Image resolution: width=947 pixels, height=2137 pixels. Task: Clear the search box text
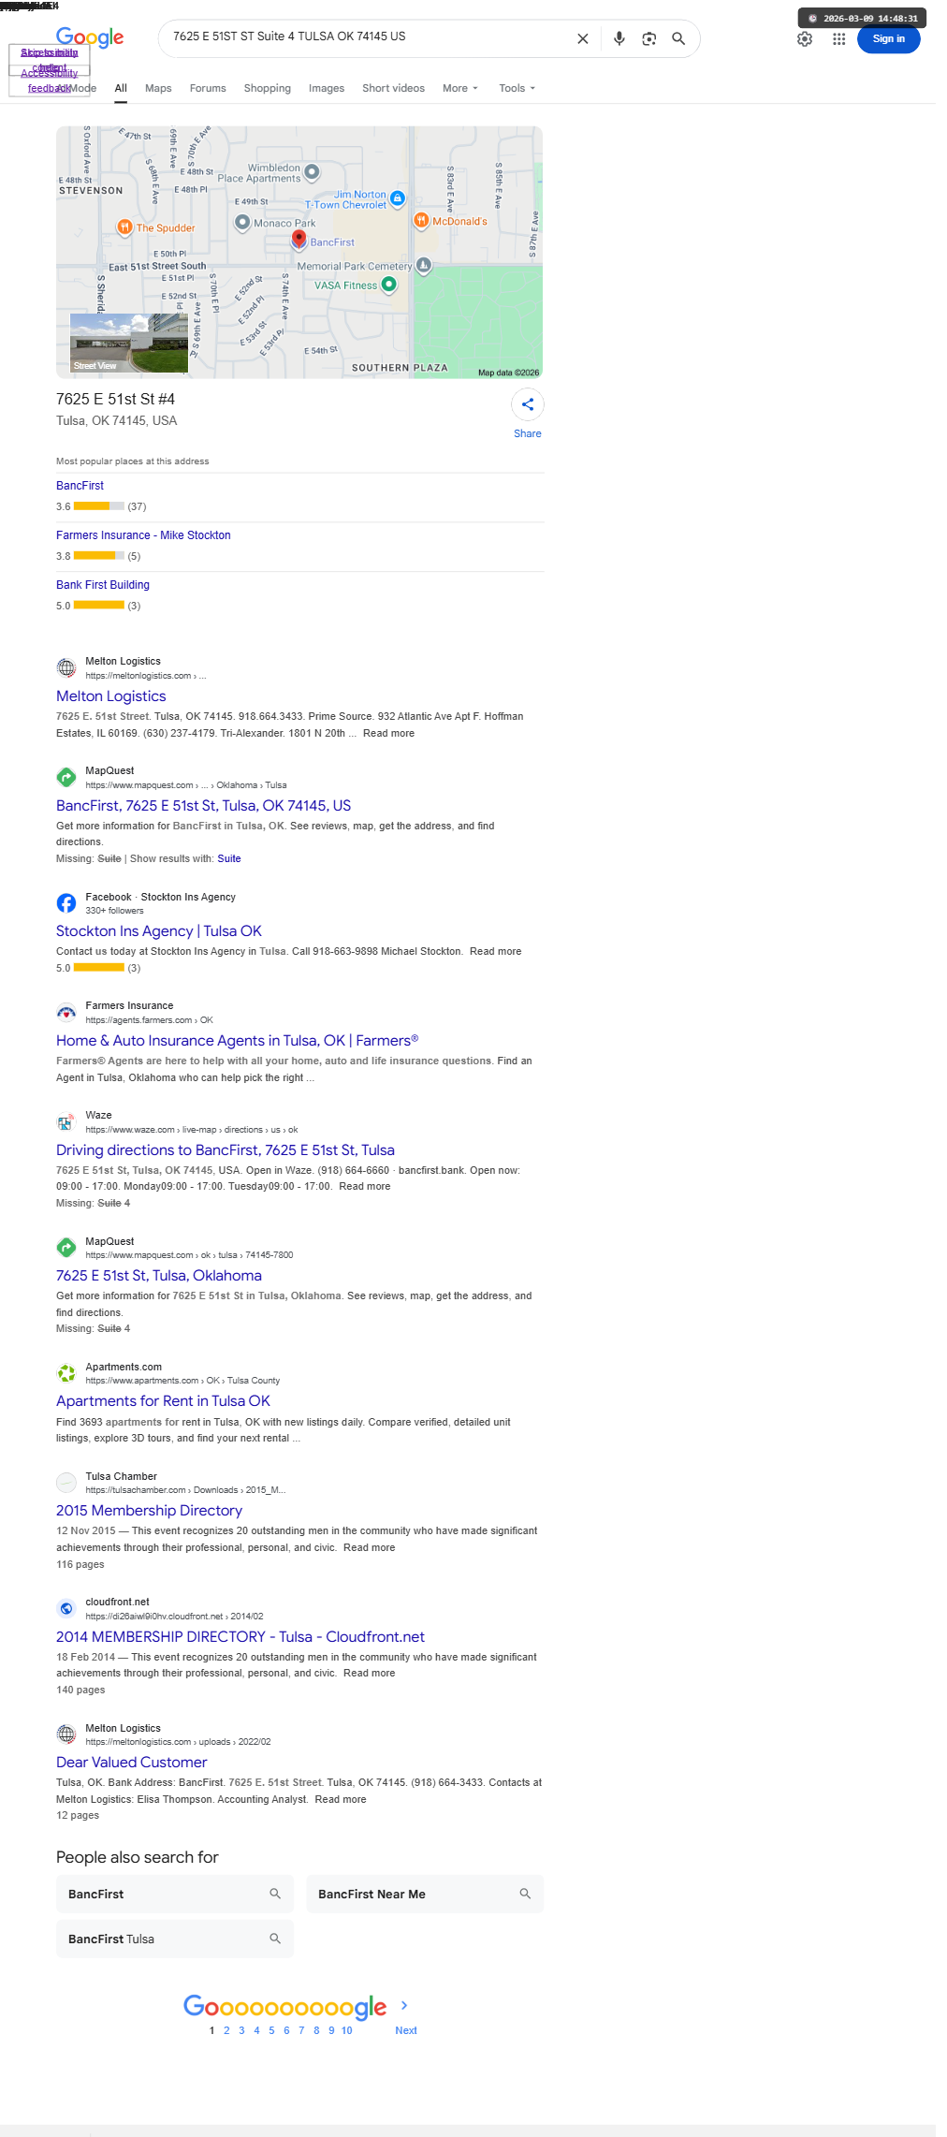582,38
